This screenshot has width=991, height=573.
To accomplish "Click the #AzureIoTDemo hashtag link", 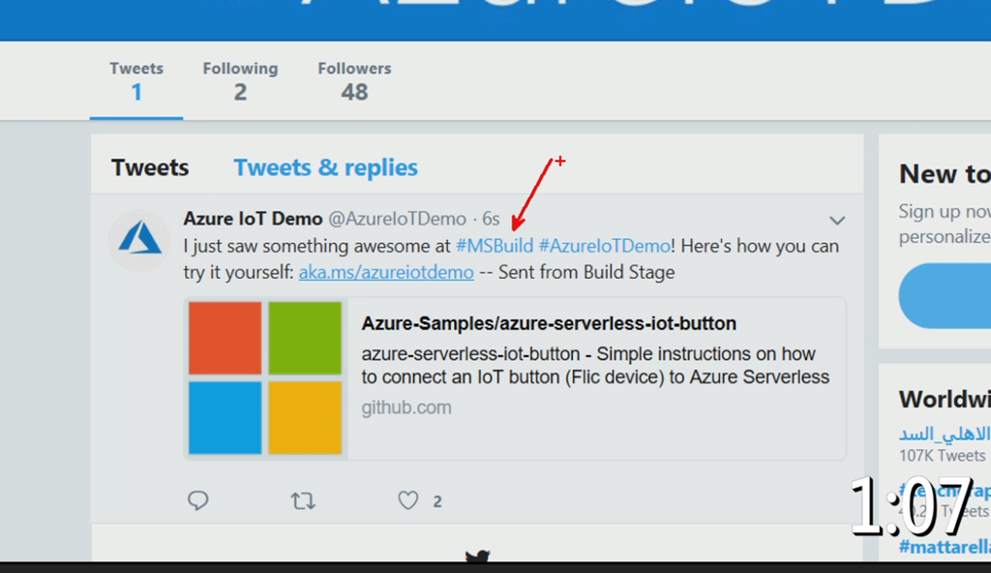I will (605, 246).
